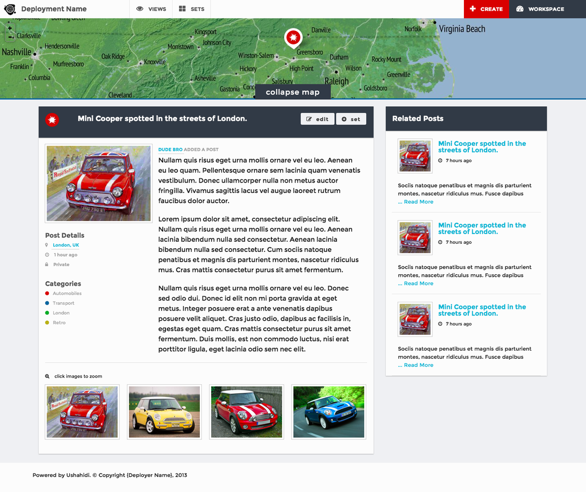This screenshot has width=586, height=492.
Task: Click the yellow Retro color dot
Action: point(47,322)
